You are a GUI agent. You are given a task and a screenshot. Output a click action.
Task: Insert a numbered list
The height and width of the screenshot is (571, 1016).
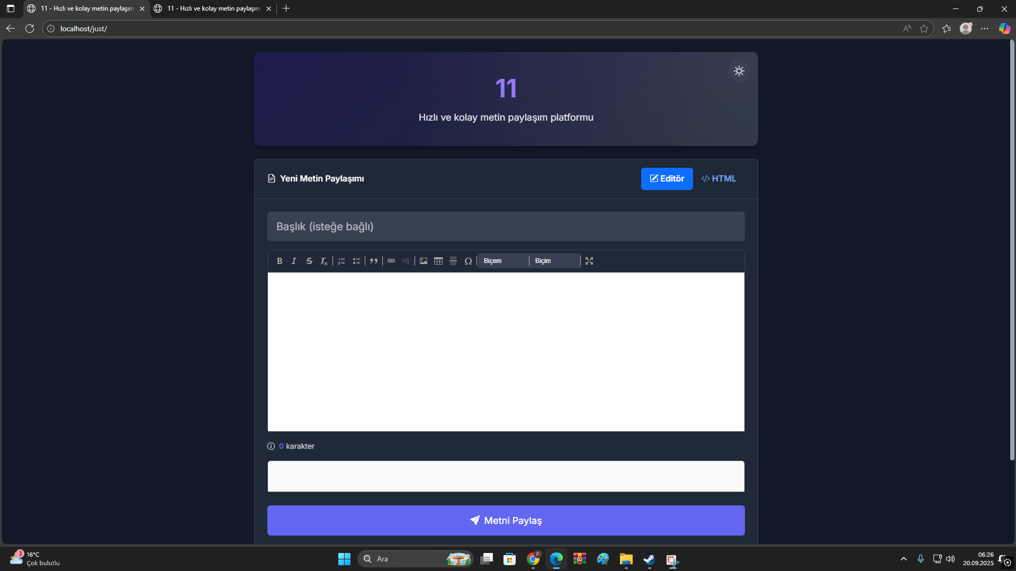(341, 261)
